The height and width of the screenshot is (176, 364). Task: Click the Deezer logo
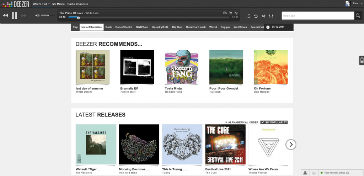tap(16, 4)
